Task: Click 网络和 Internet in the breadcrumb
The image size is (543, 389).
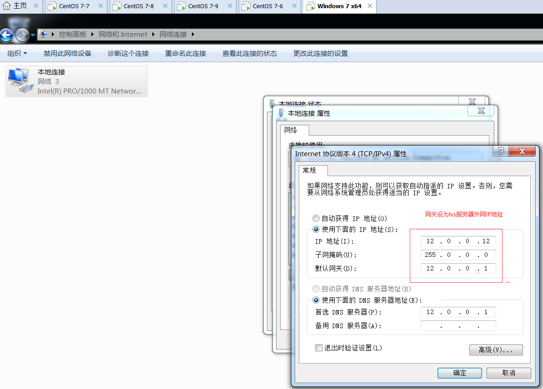Action: [123, 34]
